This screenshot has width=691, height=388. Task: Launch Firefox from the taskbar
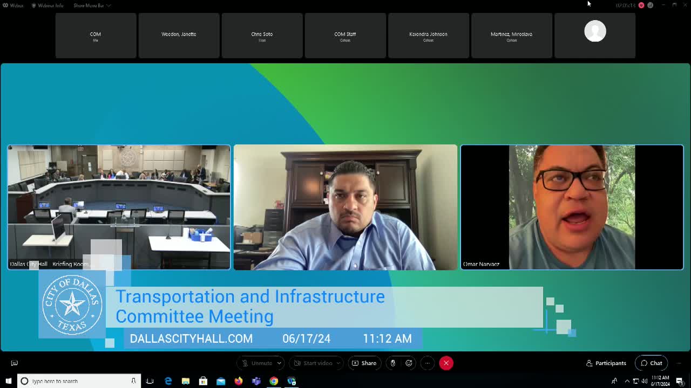coord(239,381)
